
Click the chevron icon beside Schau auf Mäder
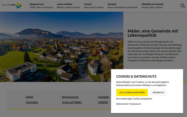(60, 102)
